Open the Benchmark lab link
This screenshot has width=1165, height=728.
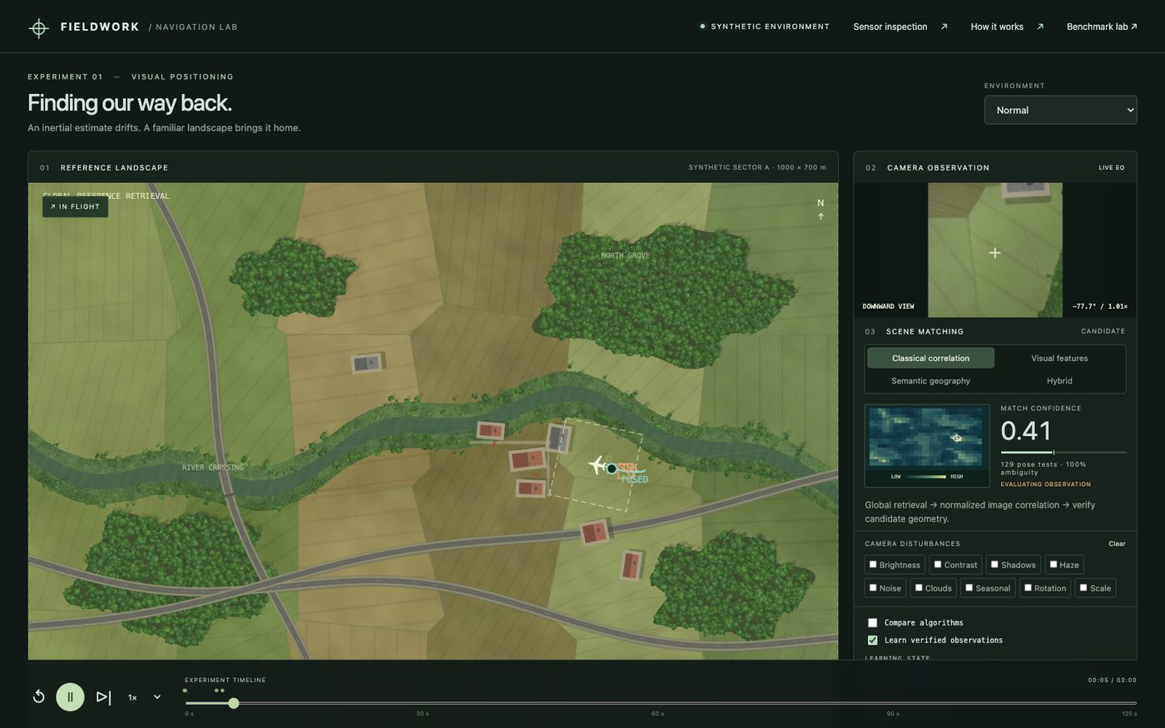(1102, 27)
